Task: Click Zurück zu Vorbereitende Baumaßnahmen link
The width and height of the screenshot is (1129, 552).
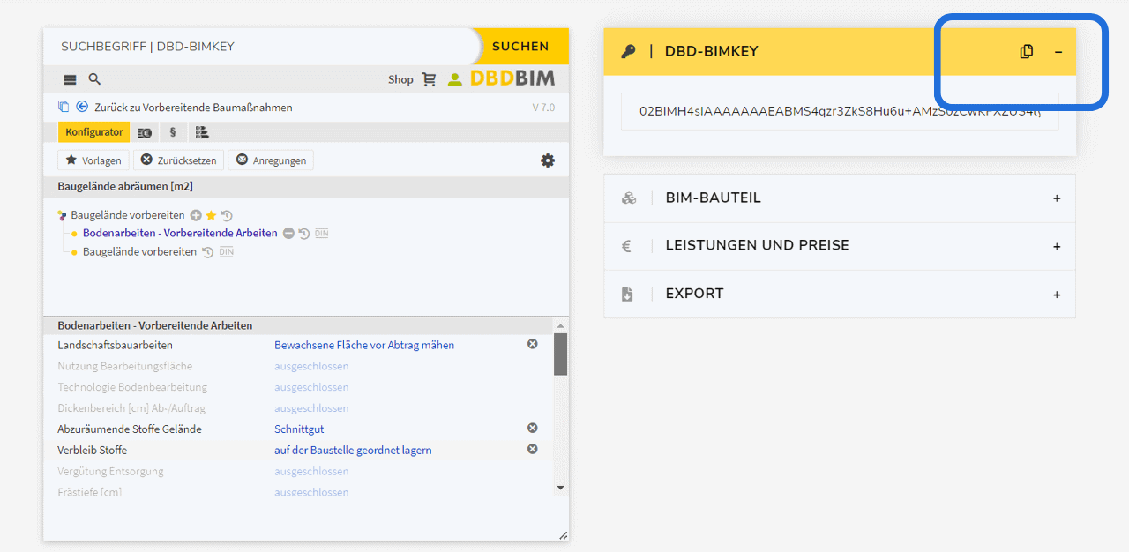Action: click(x=193, y=108)
